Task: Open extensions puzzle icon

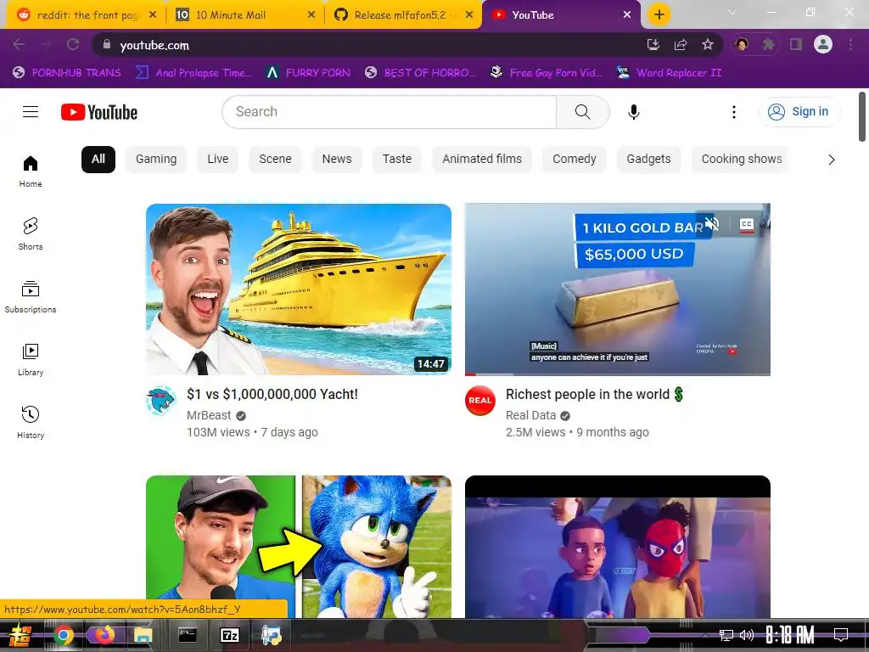Action: pos(768,45)
